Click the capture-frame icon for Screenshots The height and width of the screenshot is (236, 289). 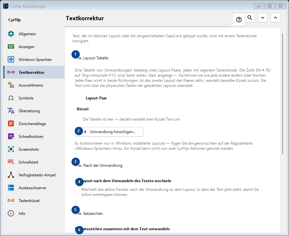click(x=11, y=149)
